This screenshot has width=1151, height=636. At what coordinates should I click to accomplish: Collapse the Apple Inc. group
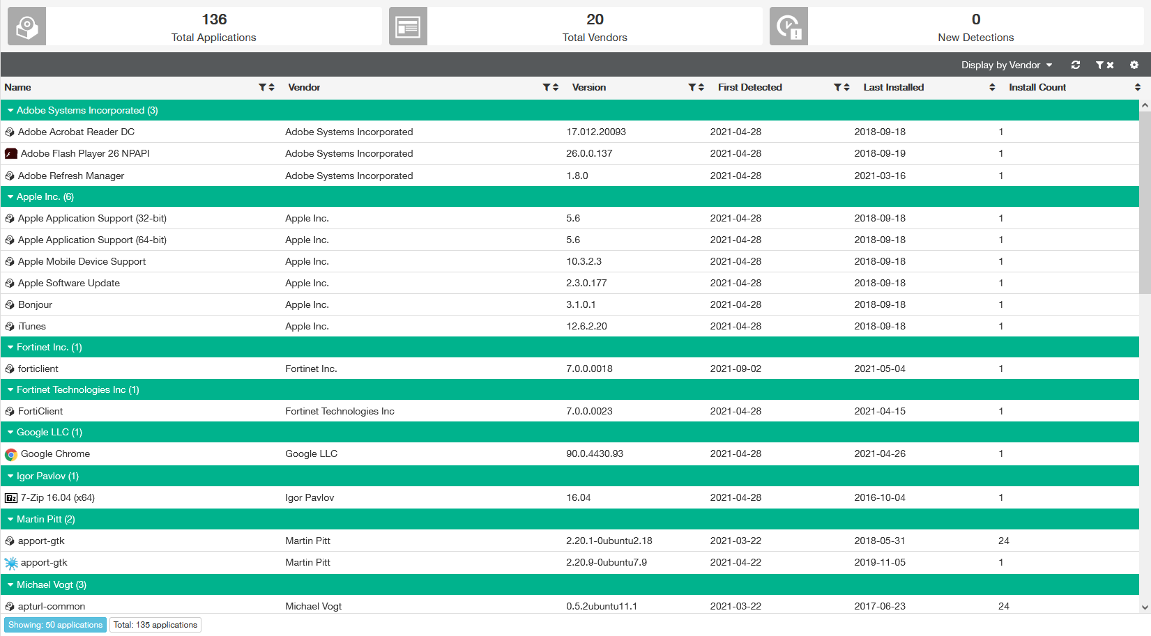point(10,196)
